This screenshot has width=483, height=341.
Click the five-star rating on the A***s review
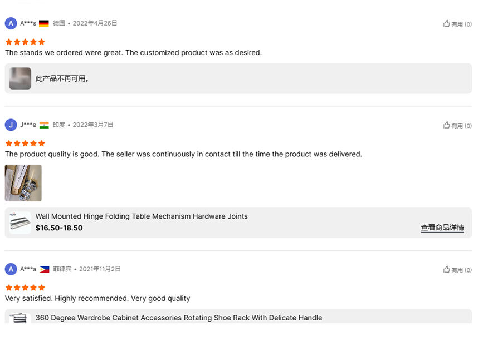pyautogui.click(x=25, y=42)
